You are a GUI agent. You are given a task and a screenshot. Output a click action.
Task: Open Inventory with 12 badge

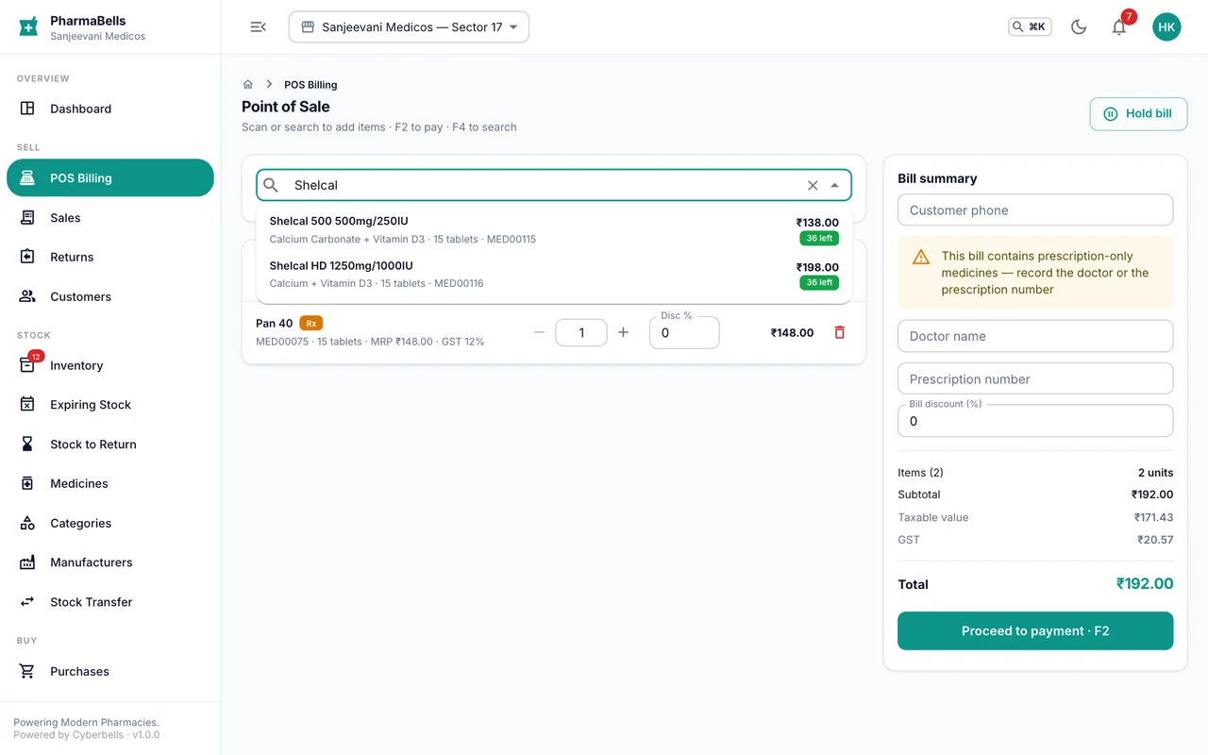(x=110, y=365)
